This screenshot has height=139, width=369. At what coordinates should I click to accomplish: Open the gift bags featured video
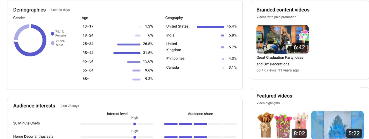tap(282, 125)
